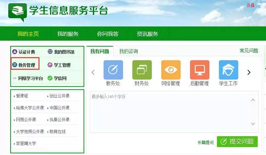Open the 学工管理 link
Viewport: 266px width, 155px height.
[x=62, y=65]
